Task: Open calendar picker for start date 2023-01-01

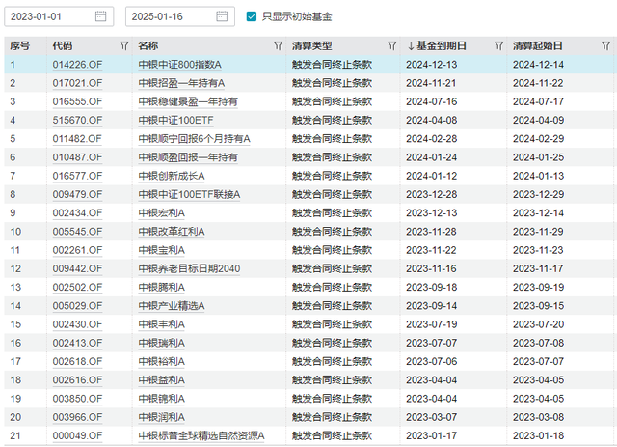Action: pyautogui.click(x=100, y=16)
